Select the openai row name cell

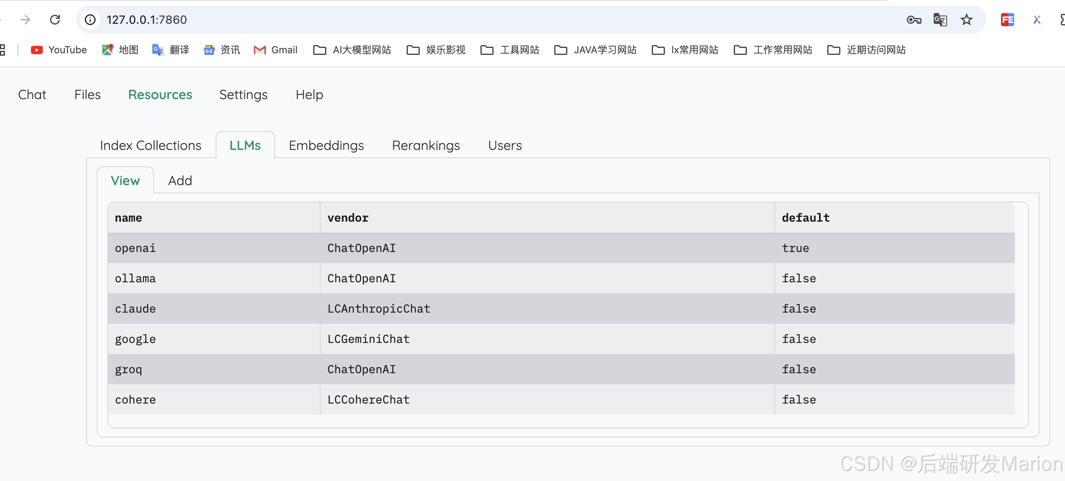(214, 248)
